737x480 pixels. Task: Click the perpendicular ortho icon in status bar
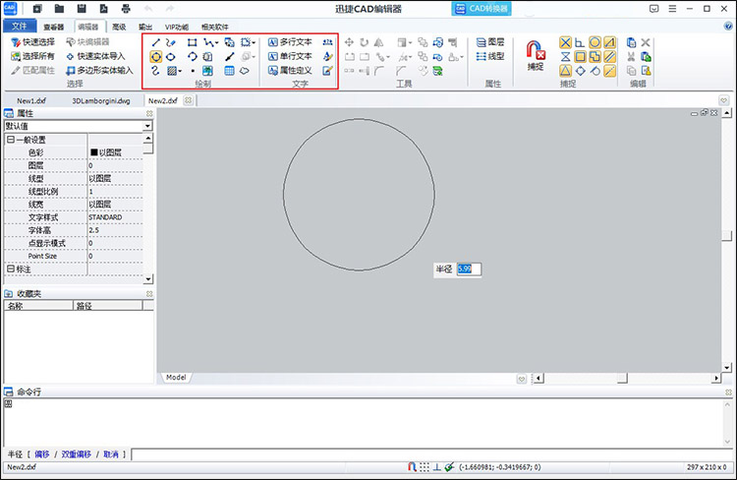[436, 467]
